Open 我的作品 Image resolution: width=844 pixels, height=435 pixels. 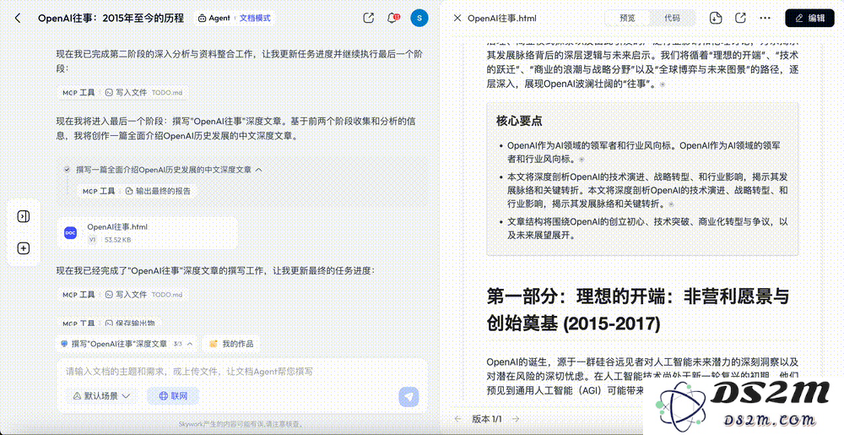[x=231, y=344]
